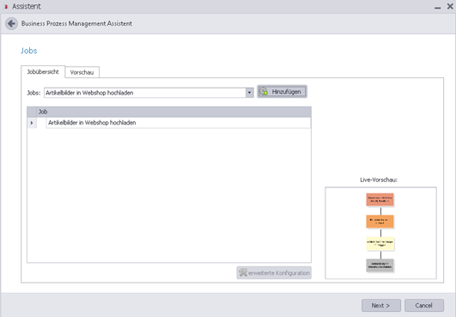
Task: Switch to the Jobübersicht tab
Action: click(x=43, y=72)
